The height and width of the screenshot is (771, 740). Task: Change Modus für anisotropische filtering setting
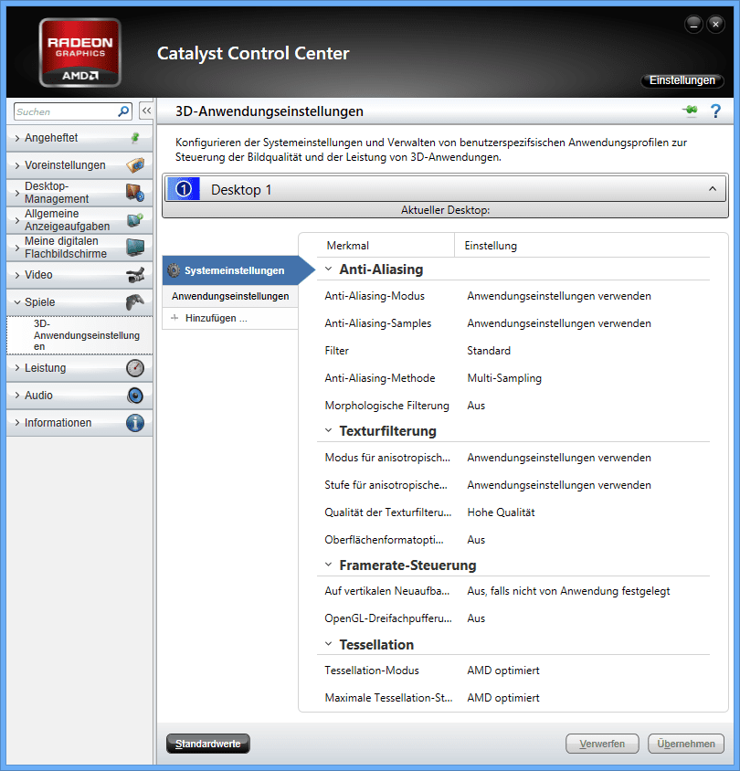pos(558,458)
